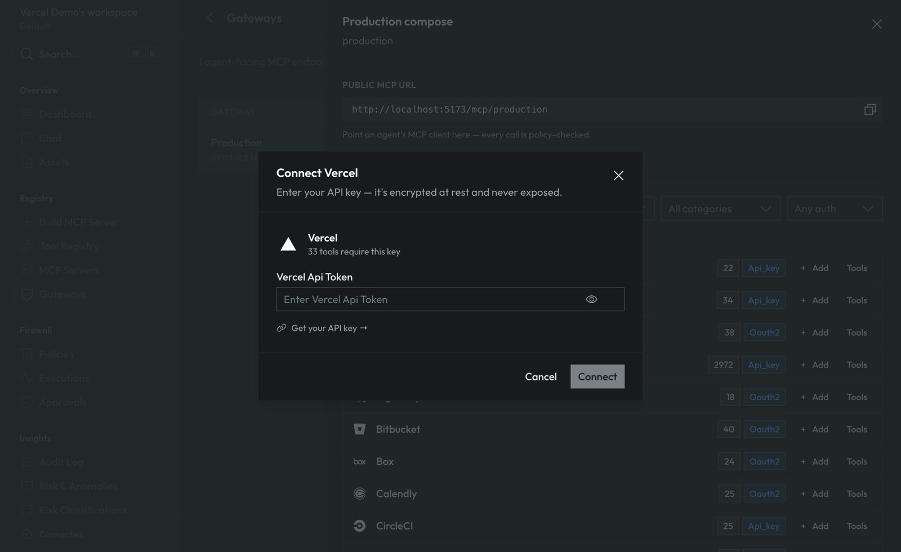Click the Assets sidebar icon

[x=26, y=163]
